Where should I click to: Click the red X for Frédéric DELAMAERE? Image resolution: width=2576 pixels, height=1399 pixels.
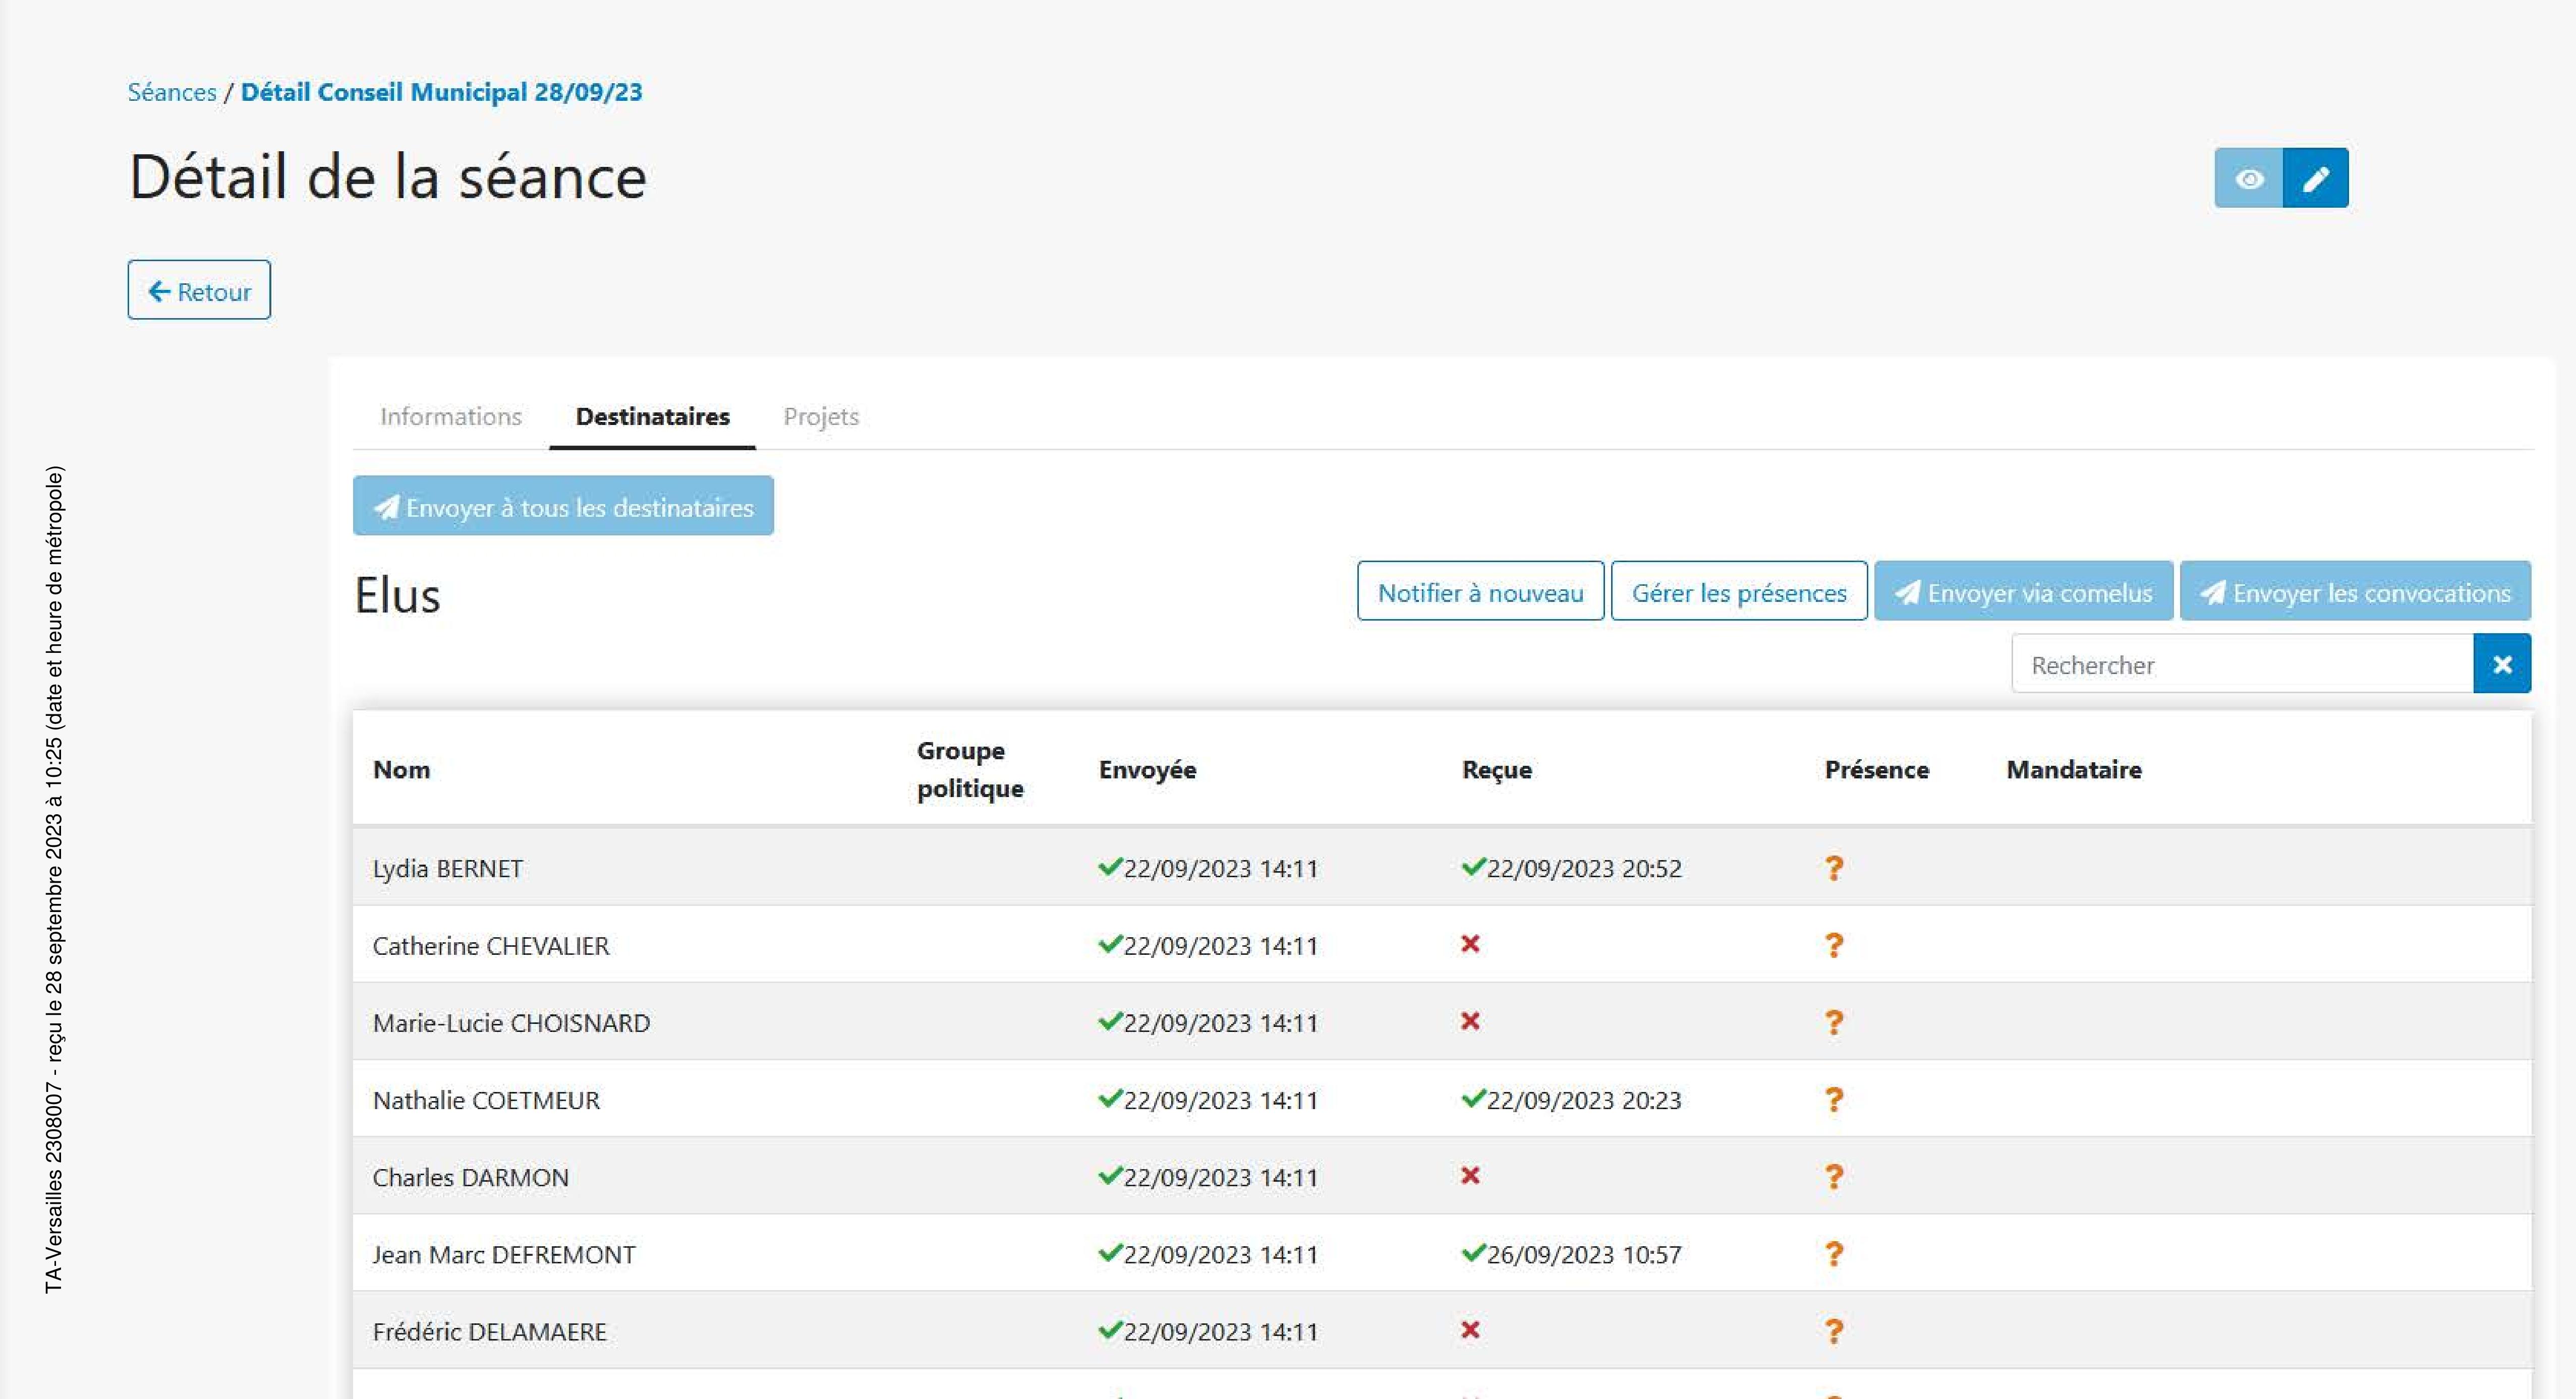[1469, 1330]
